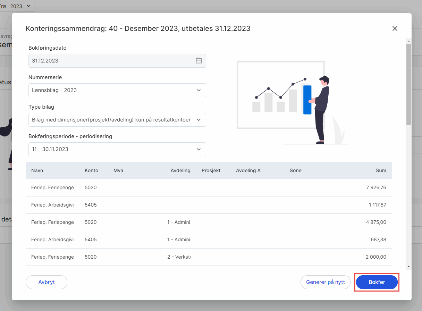Click the Sum column header
The width and height of the screenshot is (422, 311).
[x=381, y=170]
